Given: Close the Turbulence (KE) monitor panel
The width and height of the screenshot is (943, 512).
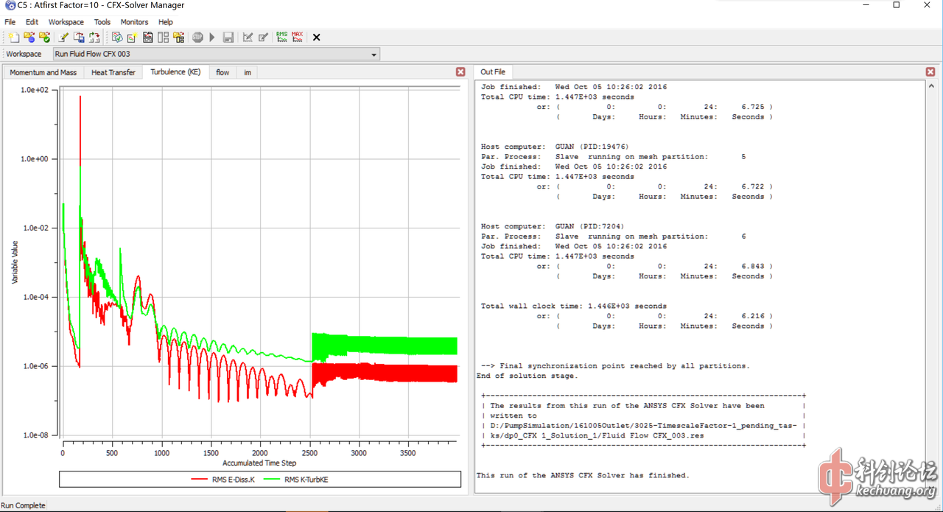Looking at the screenshot, I should point(460,72).
